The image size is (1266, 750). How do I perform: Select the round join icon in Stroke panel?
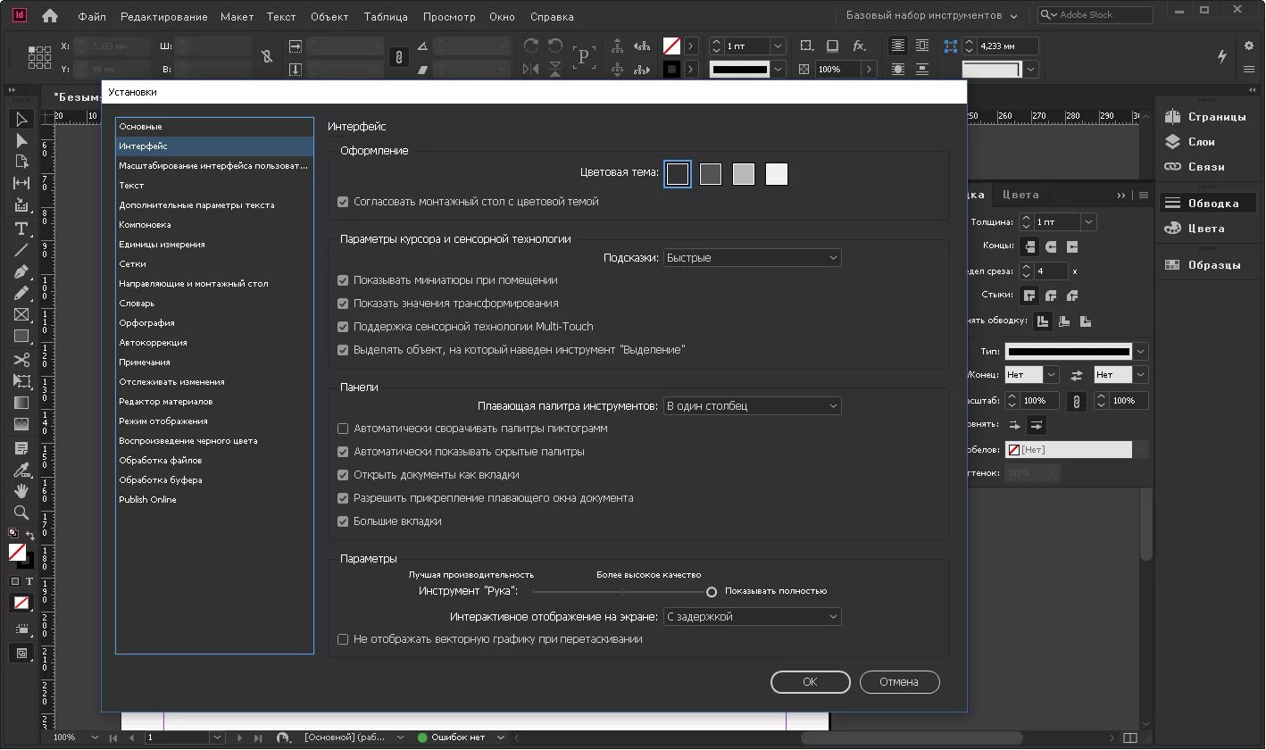point(1051,295)
